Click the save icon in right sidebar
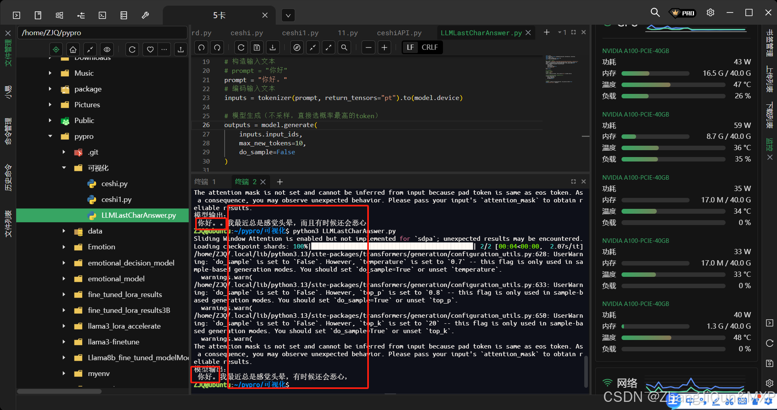Image resolution: width=777 pixels, height=410 pixels. pos(770,363)
